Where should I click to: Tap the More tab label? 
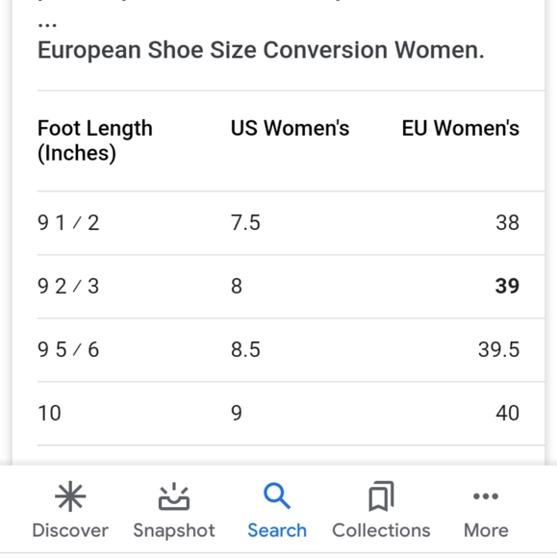point(486,531)
